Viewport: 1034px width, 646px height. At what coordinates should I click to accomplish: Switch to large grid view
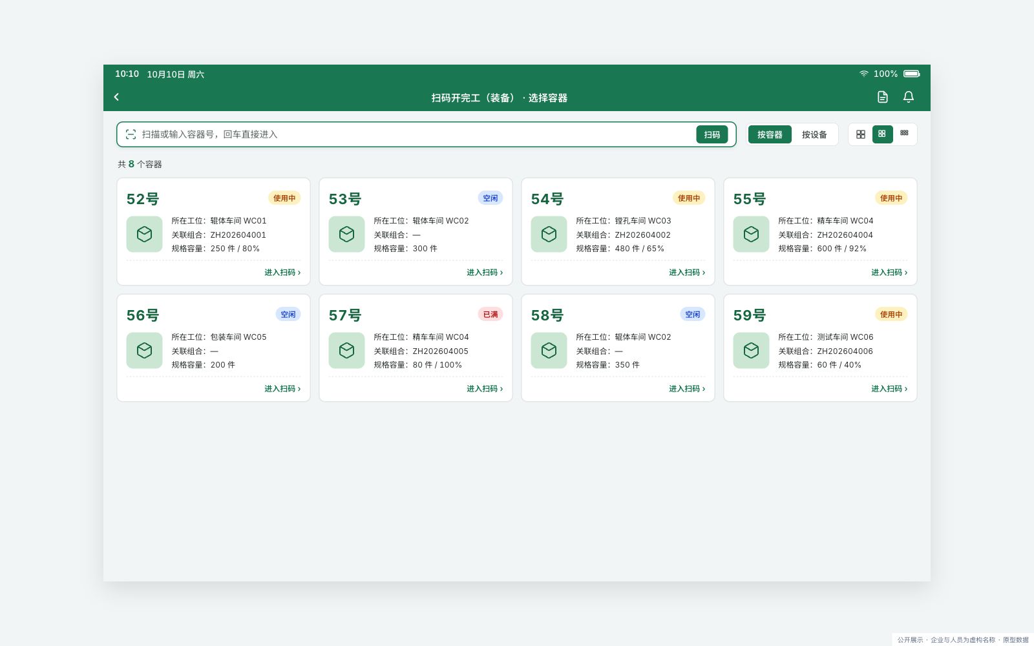pos(860,134)
